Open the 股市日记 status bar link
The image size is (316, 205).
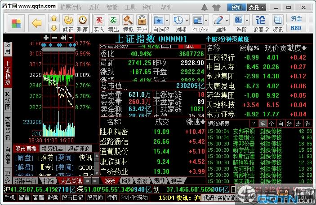(x=72, y=198)
